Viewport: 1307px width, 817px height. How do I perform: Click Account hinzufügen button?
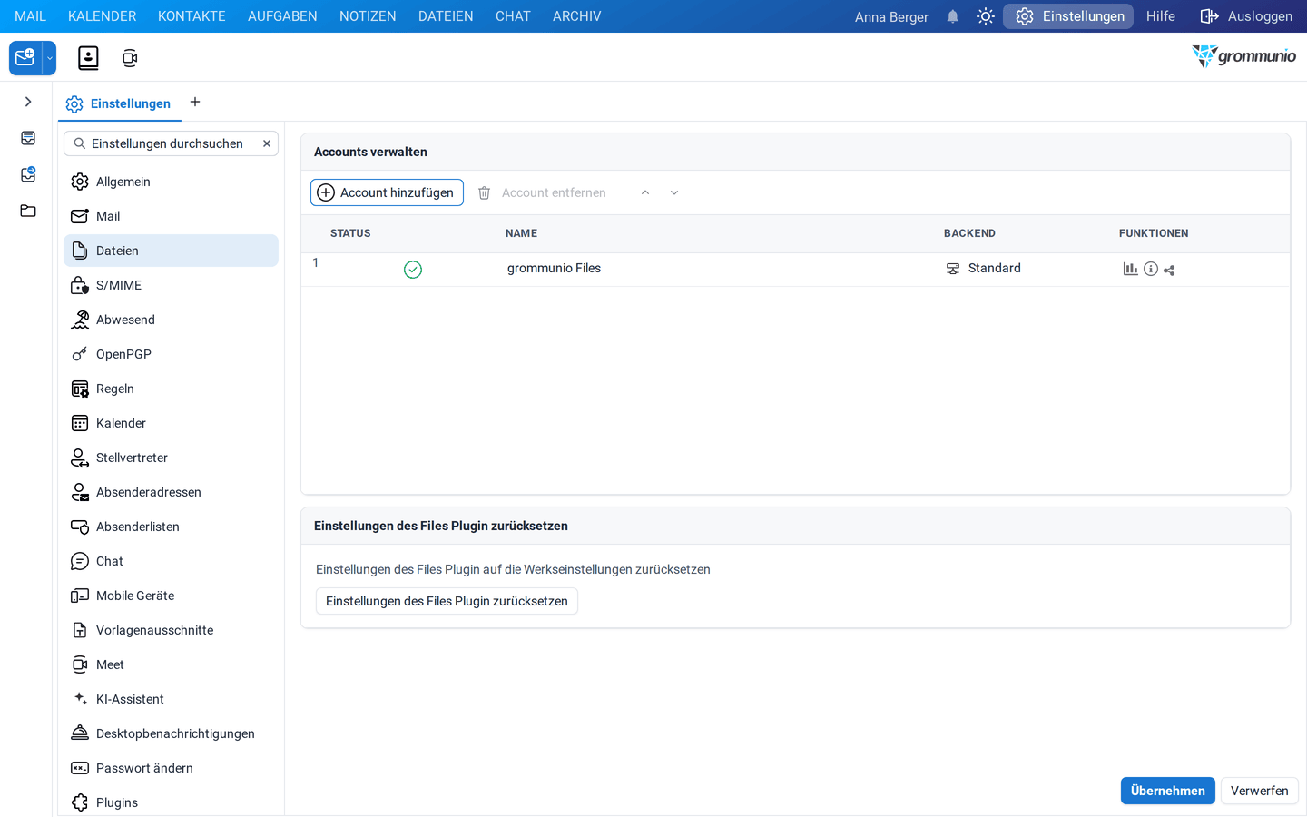click(x=387, y=192)
